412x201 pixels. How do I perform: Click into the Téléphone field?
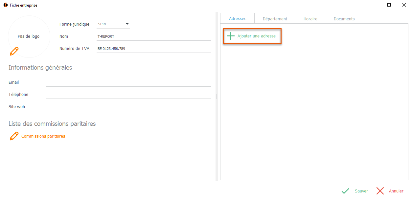click(128, 95)
